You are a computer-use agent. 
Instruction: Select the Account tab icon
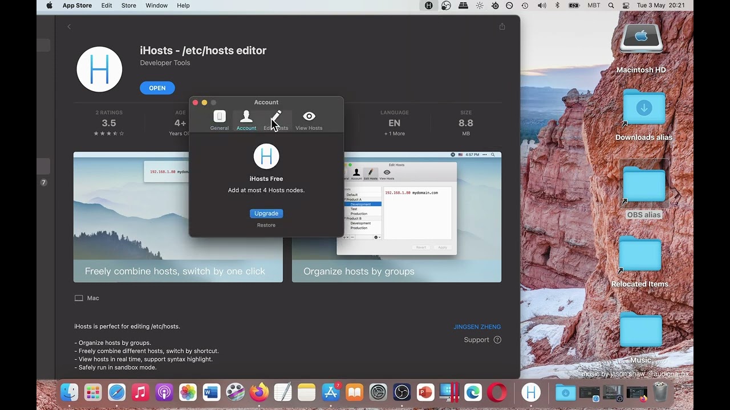246,120
